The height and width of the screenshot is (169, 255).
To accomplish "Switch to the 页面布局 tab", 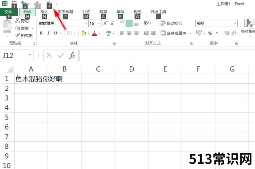I will [x=65, y=12].
